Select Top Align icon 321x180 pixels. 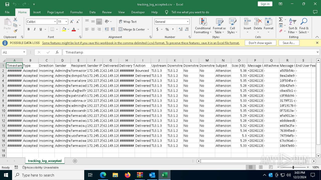click(x=87, y=21)
